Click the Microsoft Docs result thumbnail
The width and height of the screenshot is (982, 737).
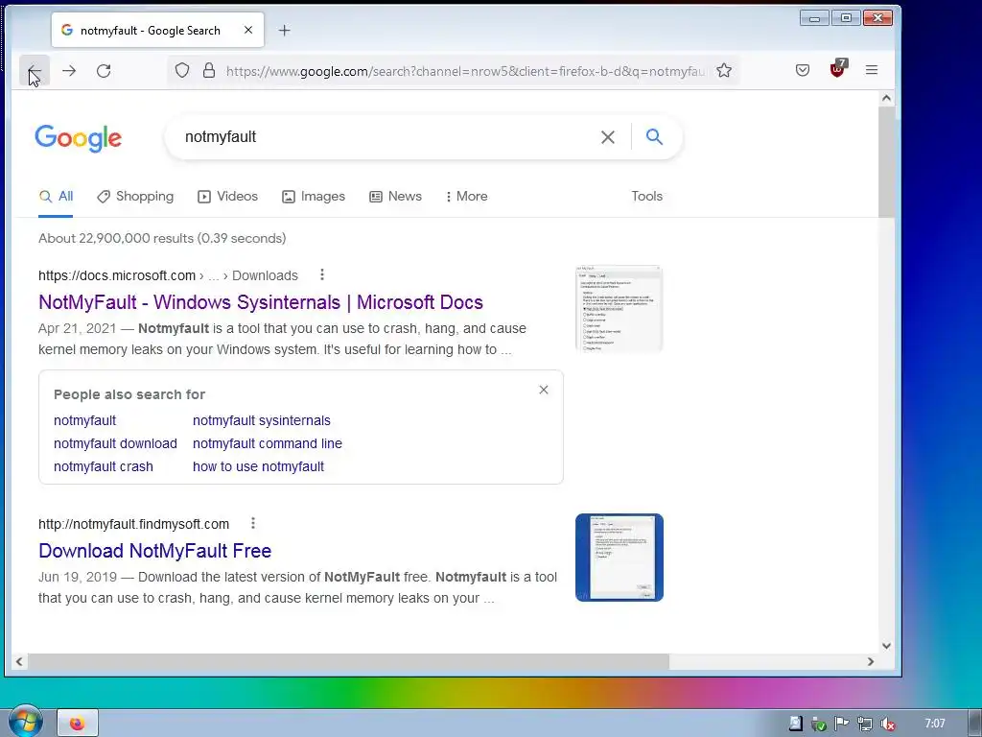pos(619,308)
